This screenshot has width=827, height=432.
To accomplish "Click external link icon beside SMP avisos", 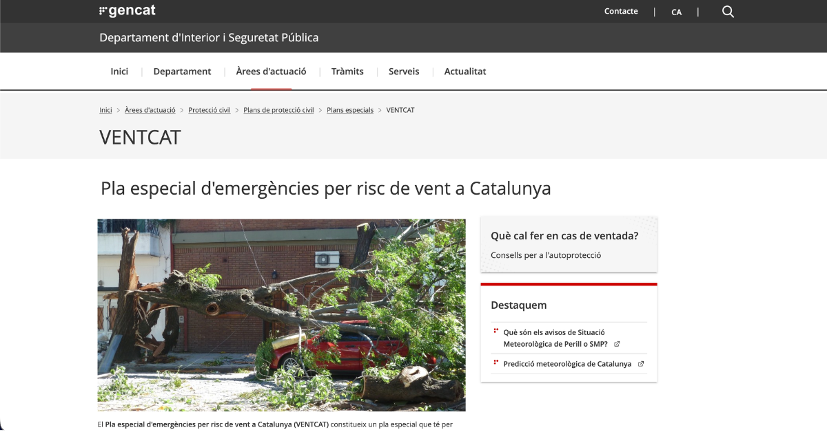I will click(617, 344).
